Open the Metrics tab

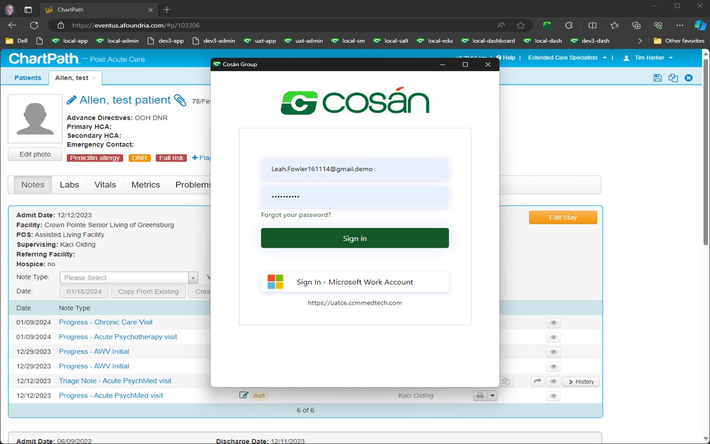pyautogui.click(x=145, y=185)
